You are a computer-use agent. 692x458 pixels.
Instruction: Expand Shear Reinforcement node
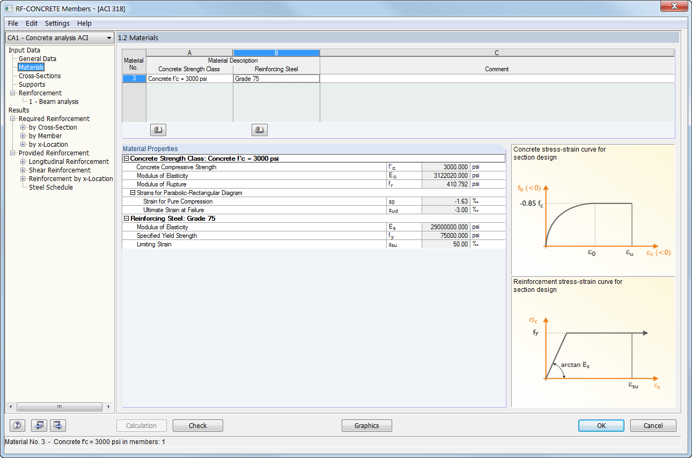click(x=23, y=170)
